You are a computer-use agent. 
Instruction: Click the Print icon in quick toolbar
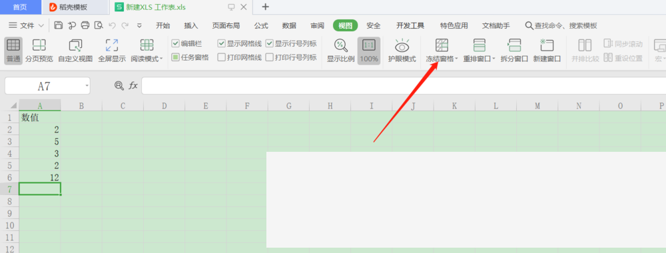pyautogui.click(x=85, y=25)
